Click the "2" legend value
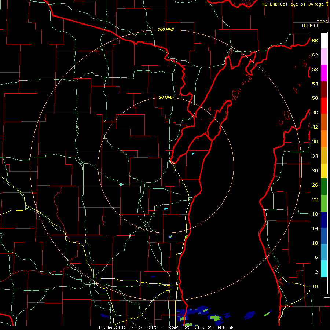Screen dimensions: 330x330 pyautogui.click(x=316, y=272)
